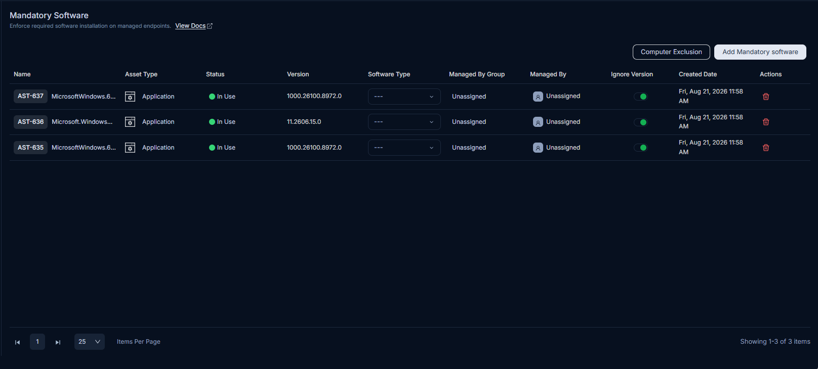Toggle Ignore Version for AST-636
The image size is (818, 369).
tap(640, 122)
